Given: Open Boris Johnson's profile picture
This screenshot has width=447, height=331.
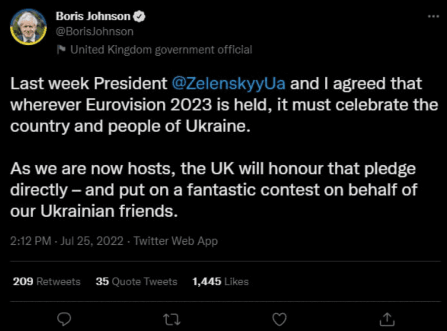Looking at the screenshot, I should tap(29, 27).
